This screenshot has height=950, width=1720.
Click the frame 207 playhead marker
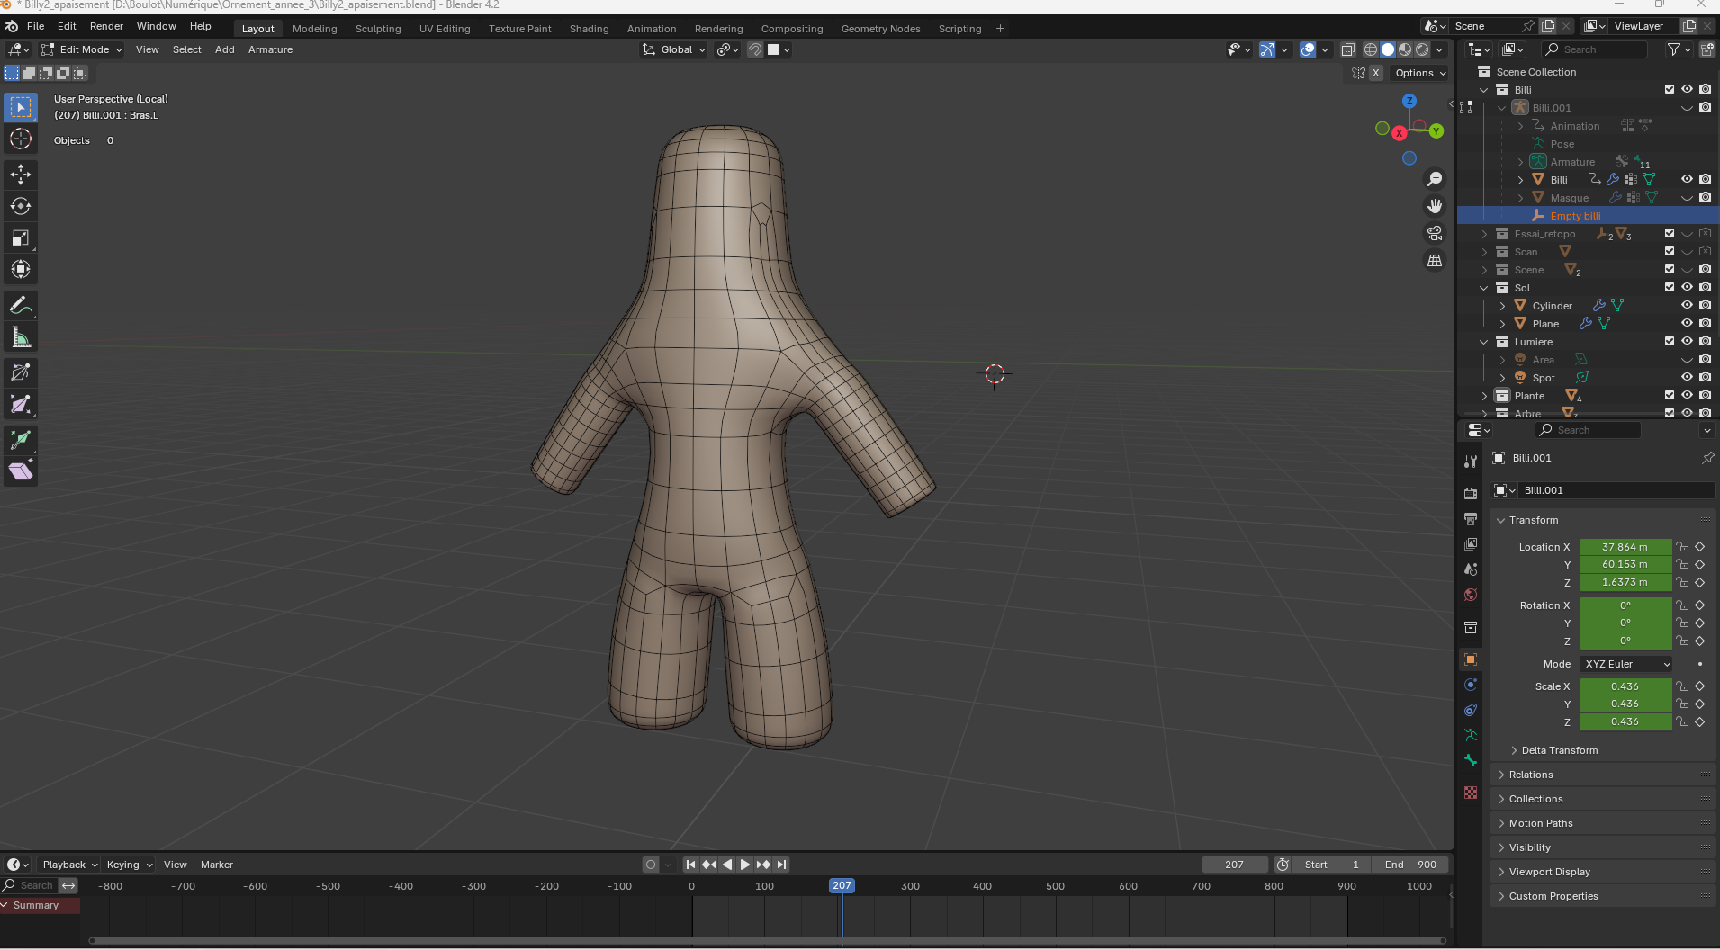(842, 886)
